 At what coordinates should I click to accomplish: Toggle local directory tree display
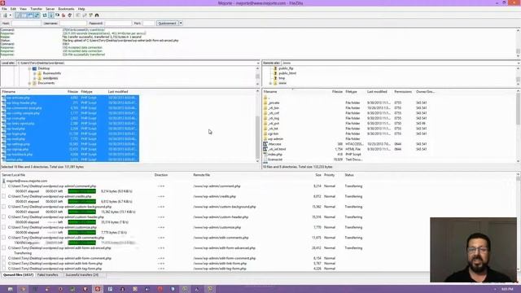pos(24,15)
